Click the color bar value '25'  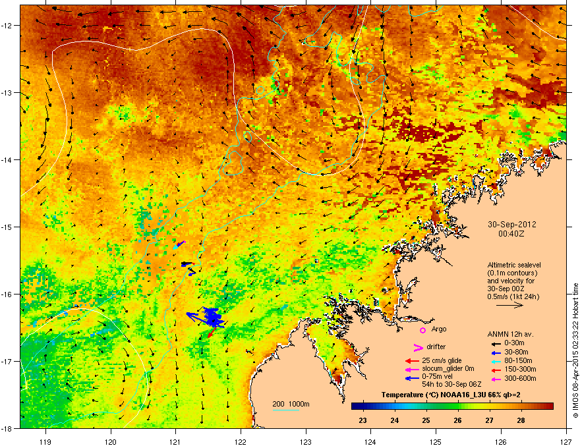click(426, 420)
